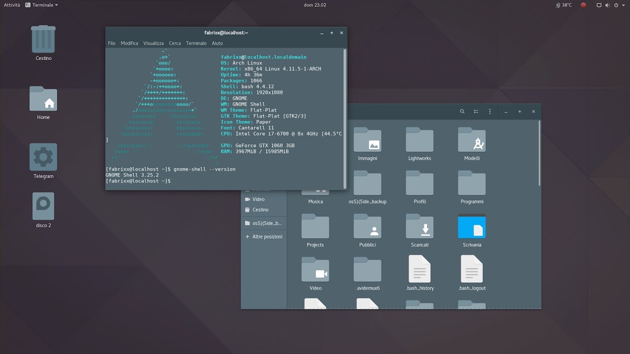Click the search icon in file manager
This screenshot has width=630, height=354.
[462, 112]
